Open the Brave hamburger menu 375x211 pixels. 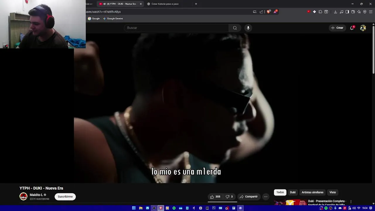point(371,12)
